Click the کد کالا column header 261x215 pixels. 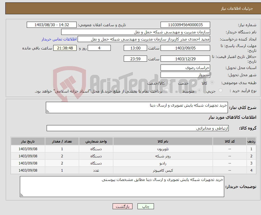(230, 141)
